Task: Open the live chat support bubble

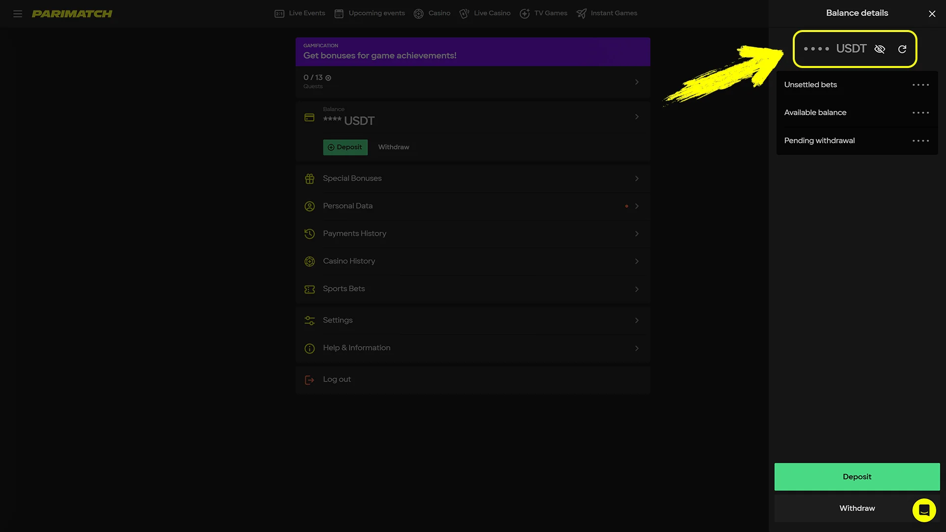Action: point(924,510)
